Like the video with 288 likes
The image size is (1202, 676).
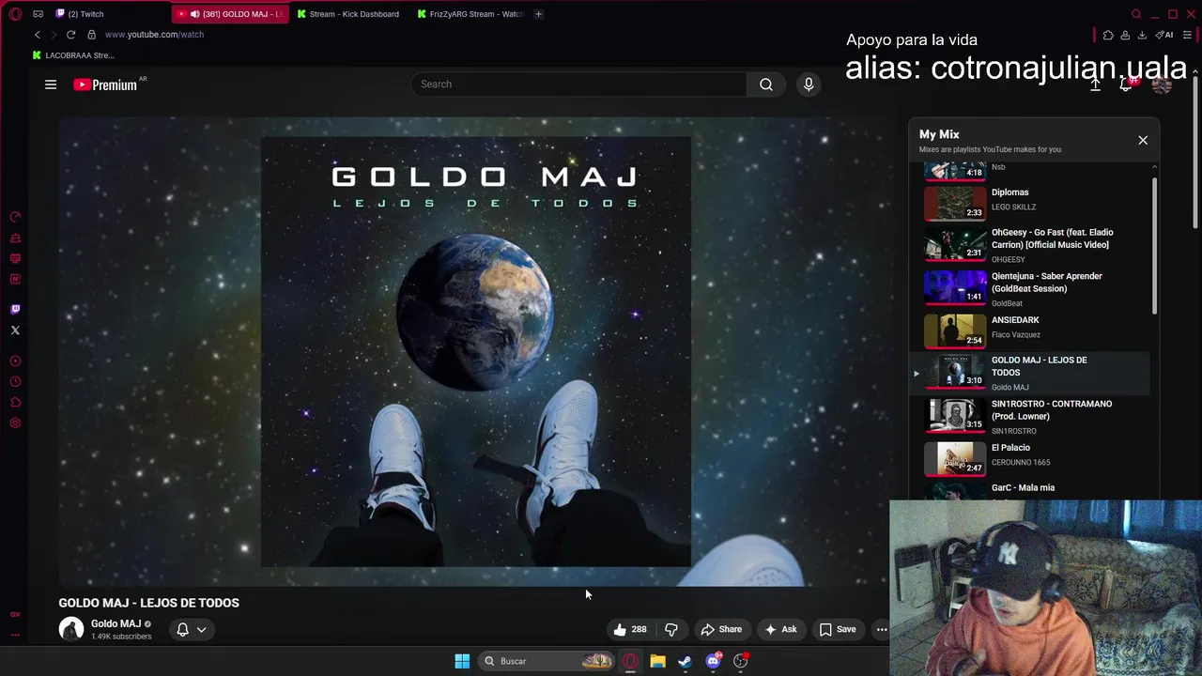[629, 630]
